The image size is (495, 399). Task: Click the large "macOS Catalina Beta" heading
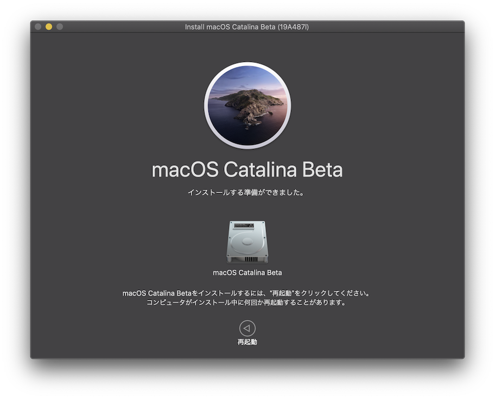click(247, 170)
